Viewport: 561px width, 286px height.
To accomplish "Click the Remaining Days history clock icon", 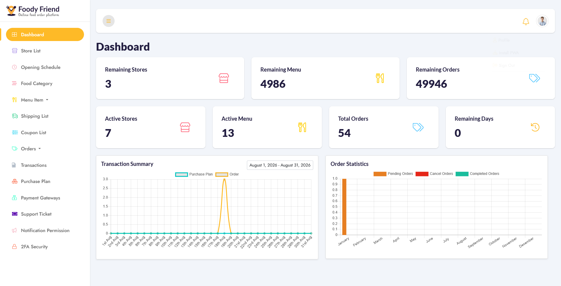I will pos(535,127).
